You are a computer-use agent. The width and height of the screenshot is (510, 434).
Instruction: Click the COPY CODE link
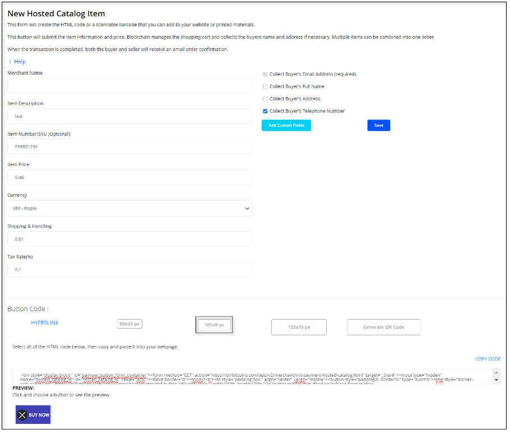point(488,359)
